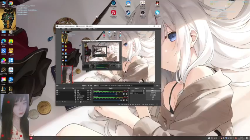Viewport: 250px width, 140px height.
Task: Toggle visibility of Browser source
Action: (88, 94)
